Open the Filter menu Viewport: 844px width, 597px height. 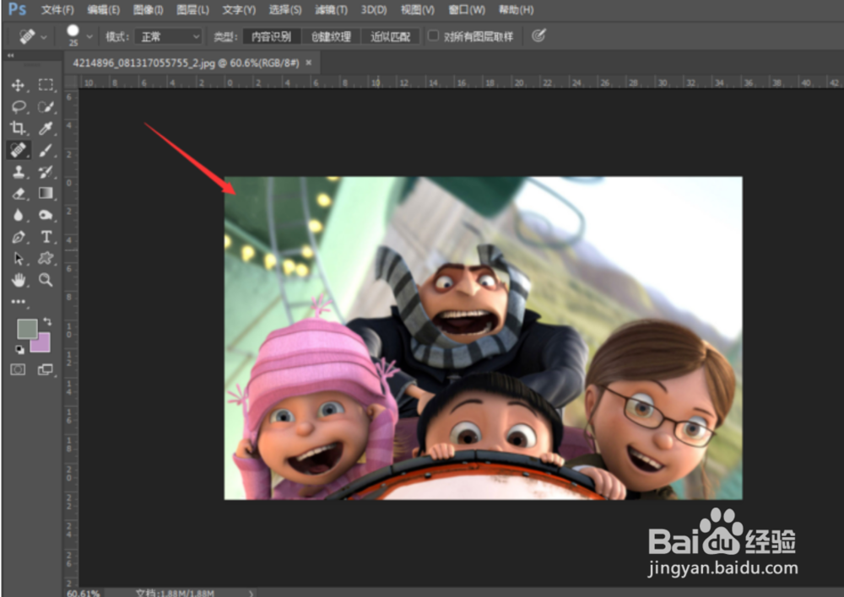(331, 9)
